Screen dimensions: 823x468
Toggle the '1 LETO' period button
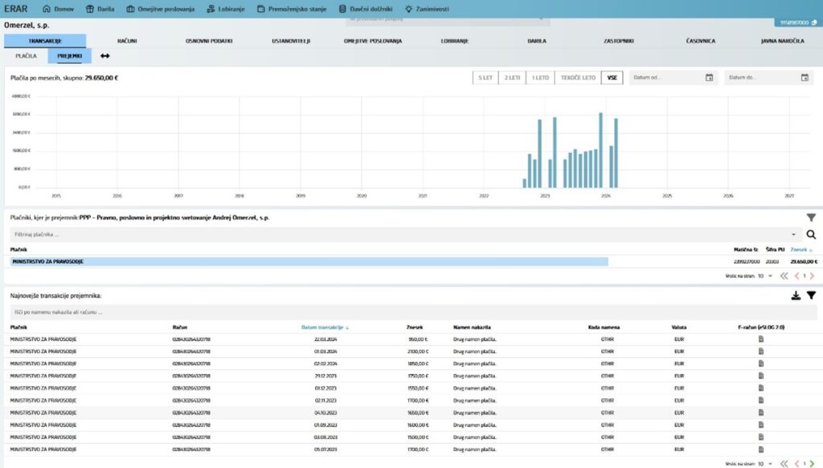coord(540,78)
